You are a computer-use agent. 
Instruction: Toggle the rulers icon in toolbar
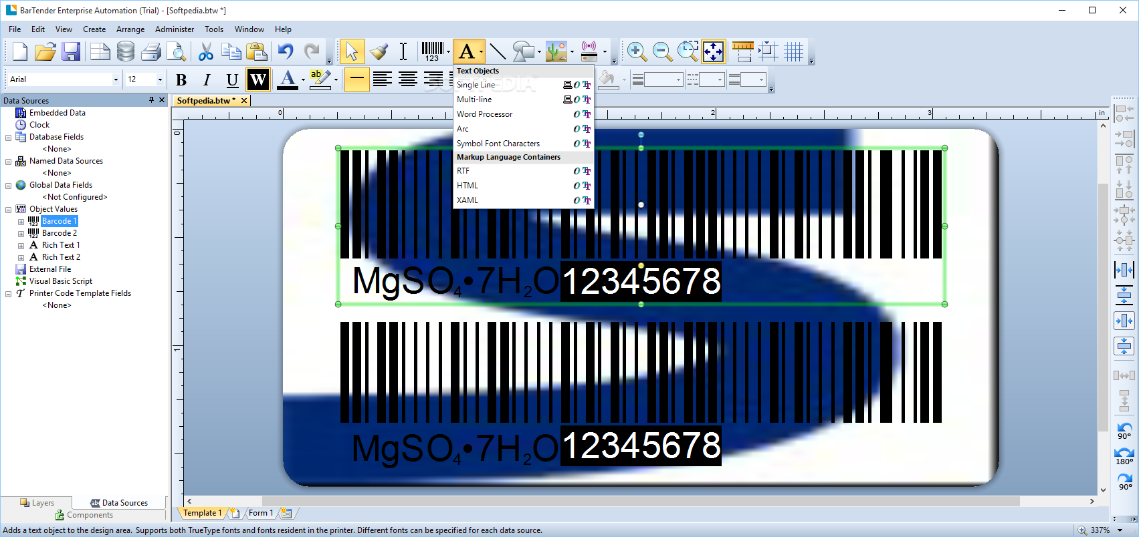point(743,51)
